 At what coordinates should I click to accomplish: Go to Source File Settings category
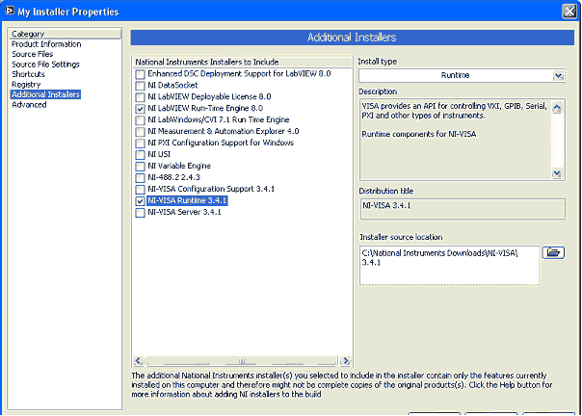pos(45,65)
